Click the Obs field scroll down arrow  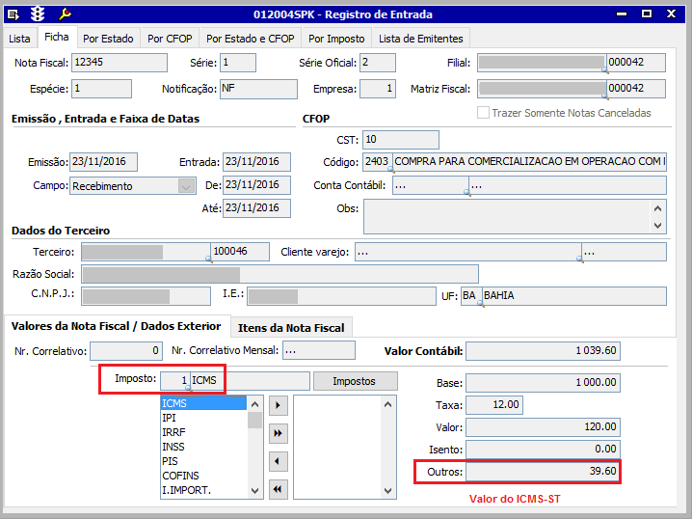(x=657, y=226)
